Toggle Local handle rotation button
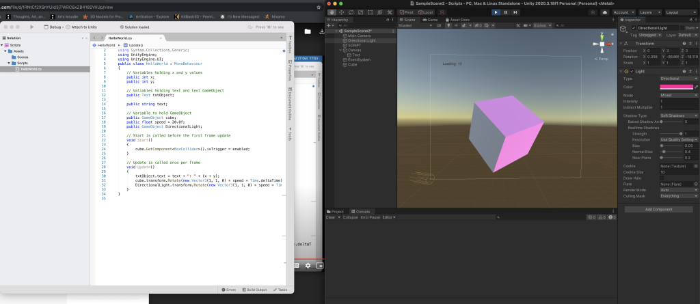Image resolution: width=700 pixels, height=304 pixels. (424, 12)
